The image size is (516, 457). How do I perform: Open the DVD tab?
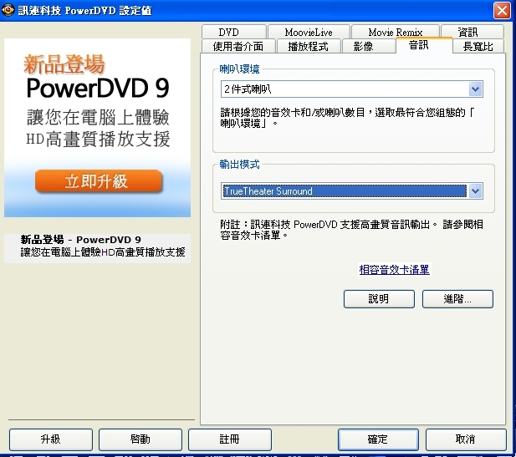pyautogui.click(x=233, y=32)
